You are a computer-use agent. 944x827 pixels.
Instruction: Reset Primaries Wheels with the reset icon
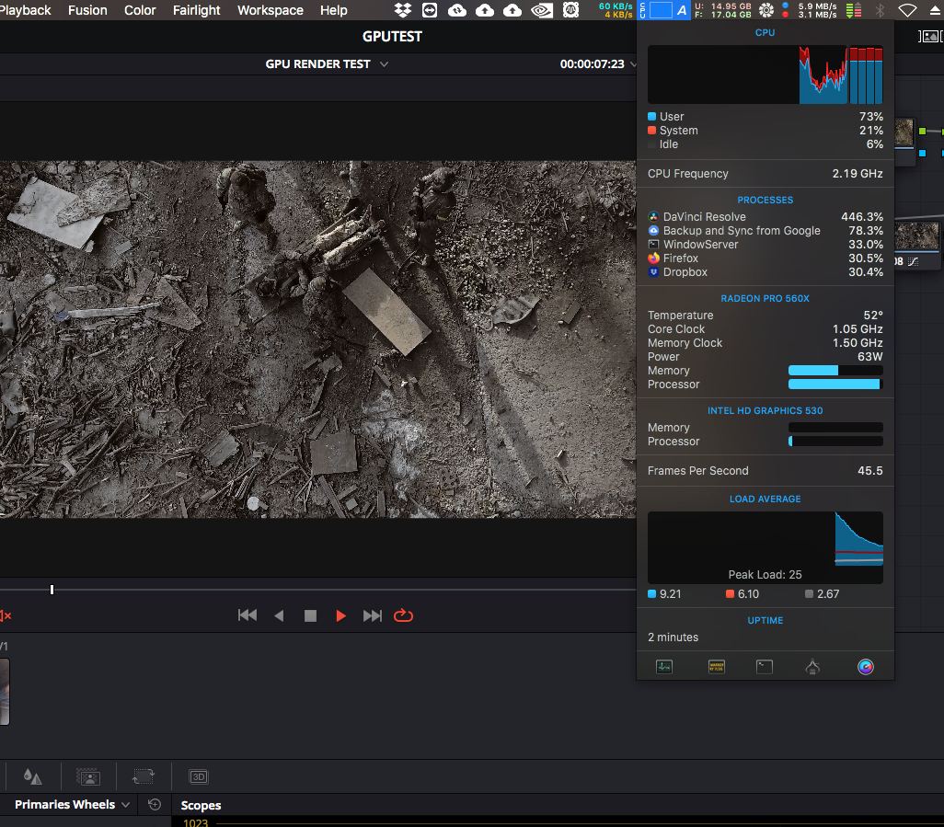pyautogui.click(x=155, y=805)
